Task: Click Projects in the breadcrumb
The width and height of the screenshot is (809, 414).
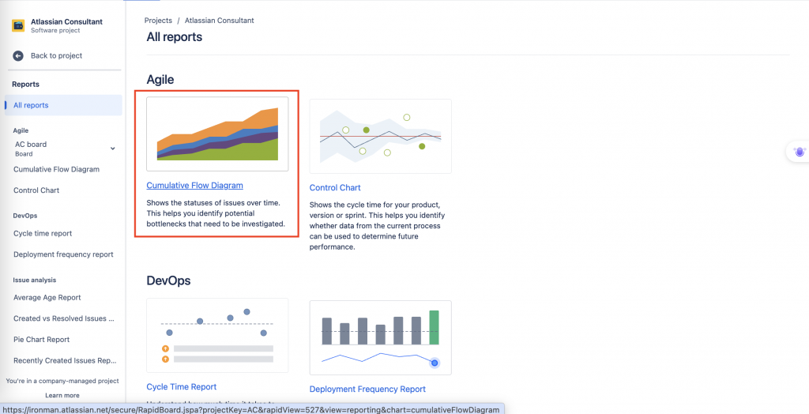Action: pos(158,21)
